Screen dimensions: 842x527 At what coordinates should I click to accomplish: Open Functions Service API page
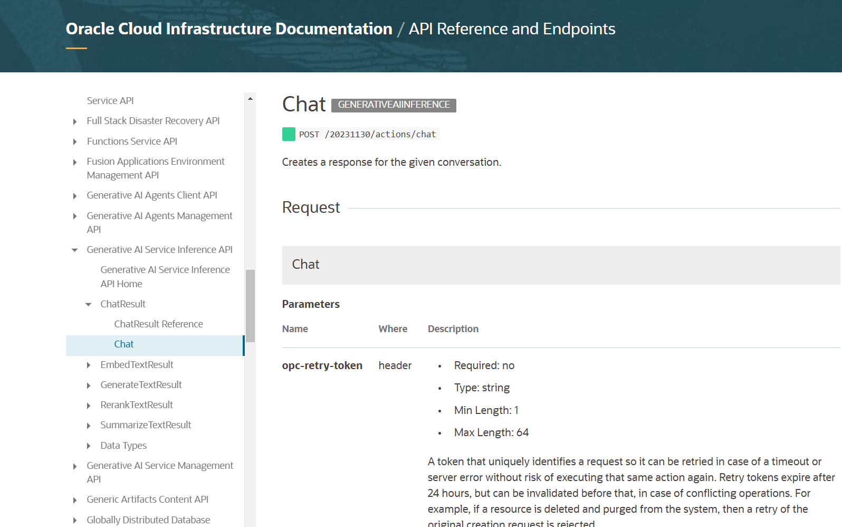click(132, 141)
